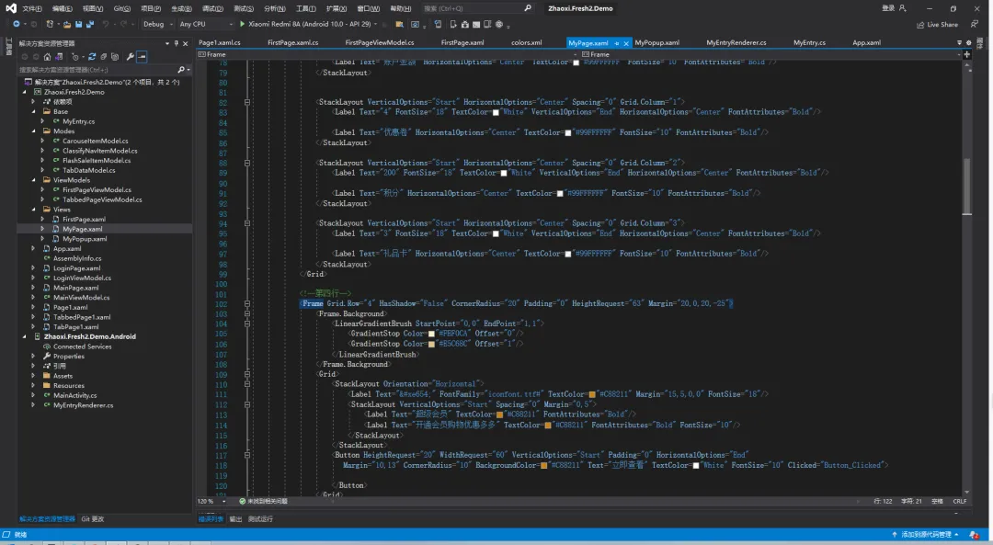Viewport: 993px width, 545px height.
Task: Click the Undo arrow in main toolbar
Action: point(106,24)
